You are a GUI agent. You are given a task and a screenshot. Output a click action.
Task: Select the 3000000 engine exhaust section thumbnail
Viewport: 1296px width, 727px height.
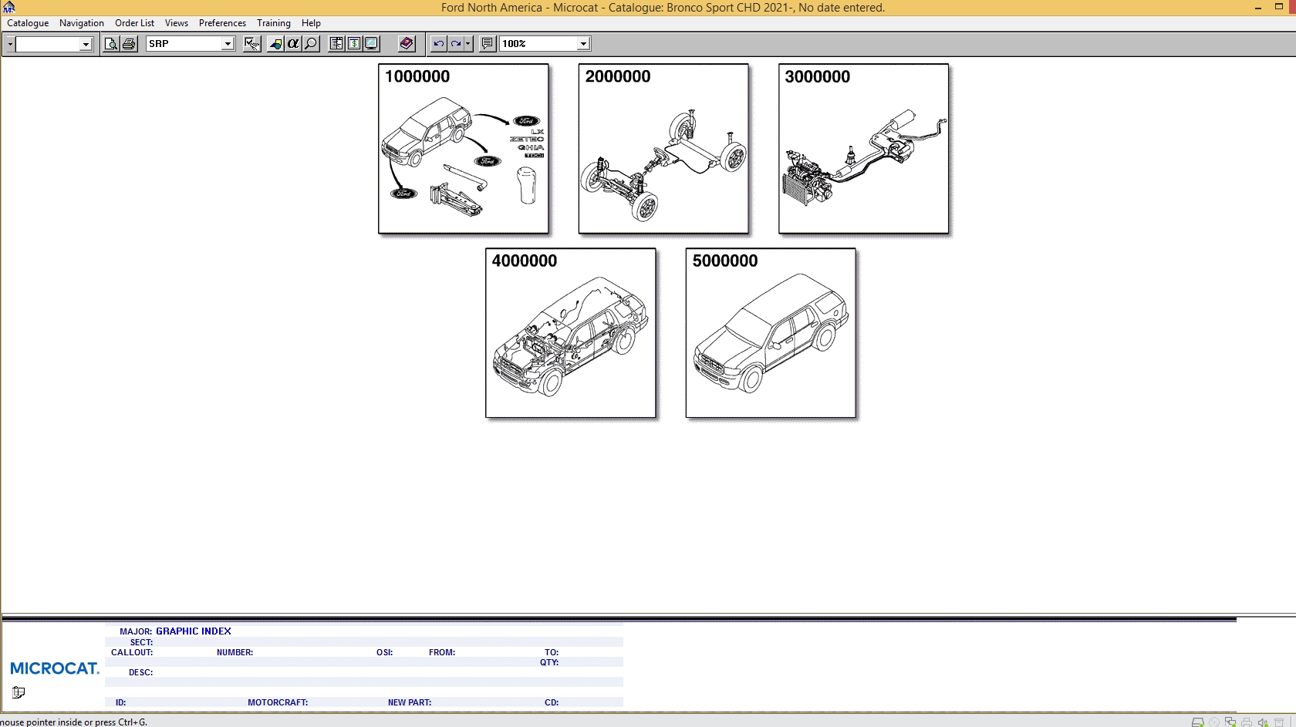coord(863,149)
